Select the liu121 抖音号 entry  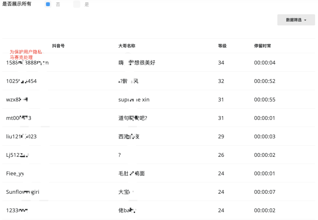coord(22,137)
